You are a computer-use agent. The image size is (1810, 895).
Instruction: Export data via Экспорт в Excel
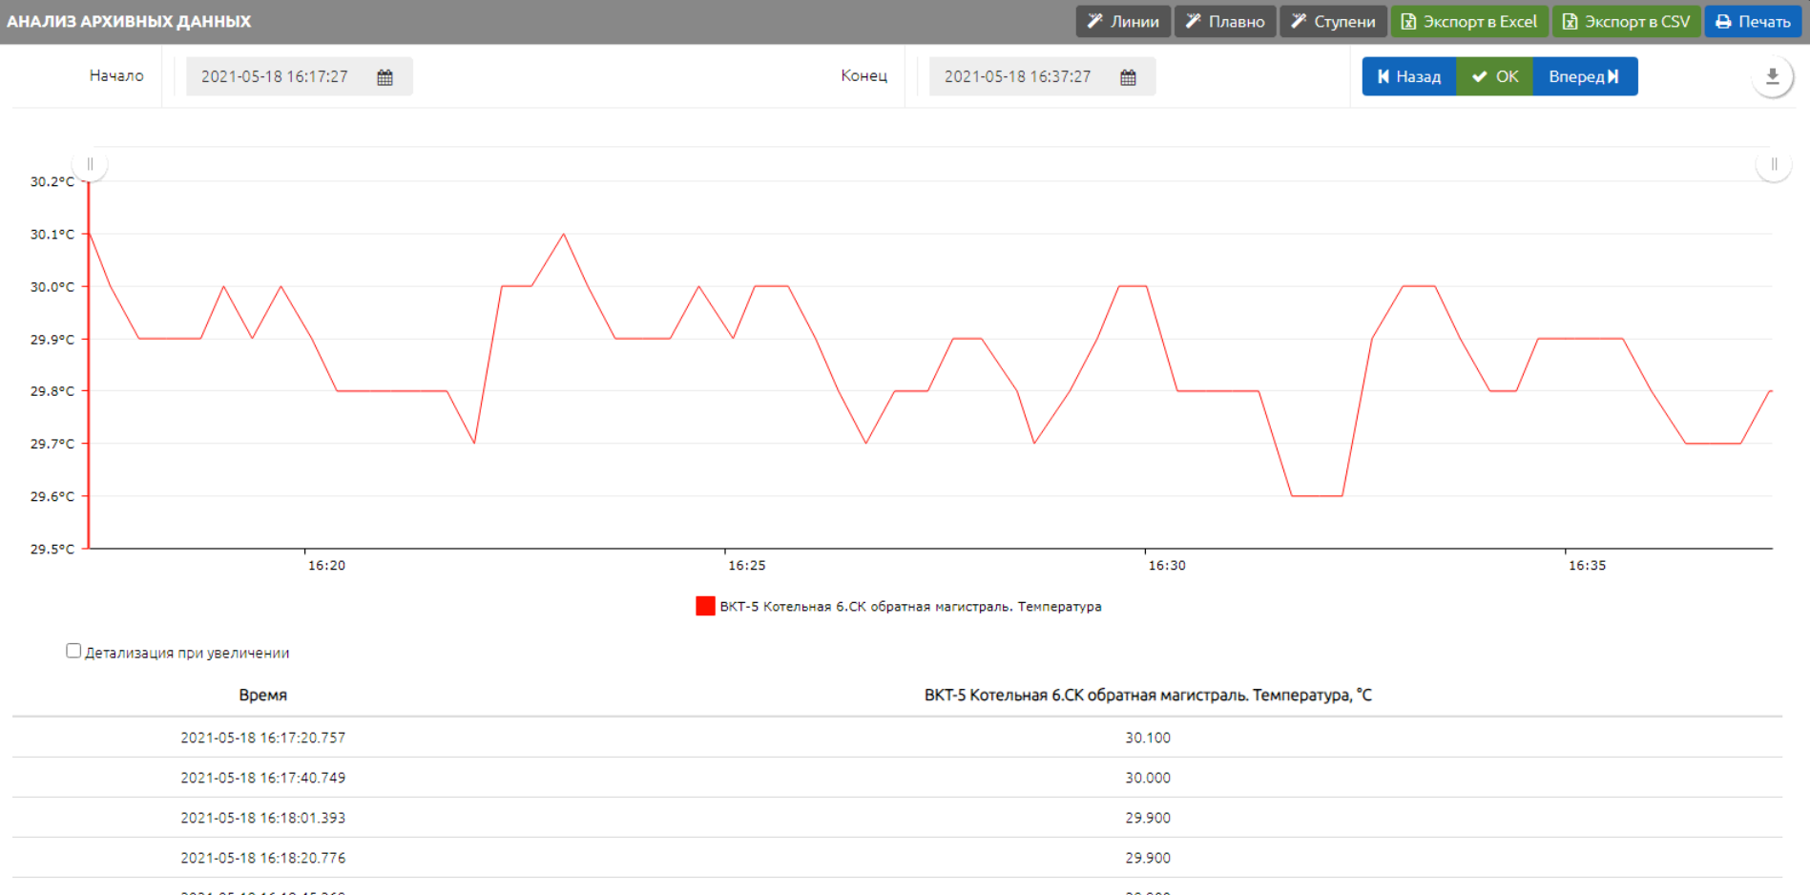(1469, 21)
